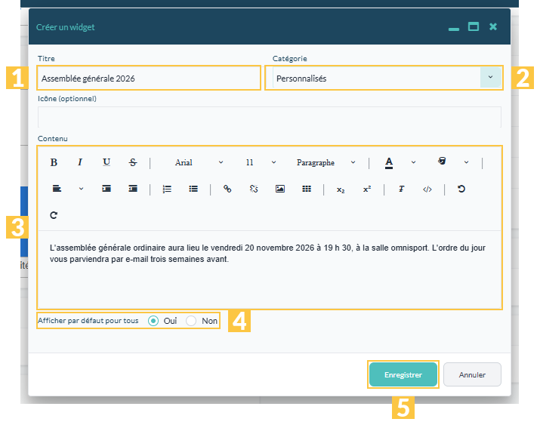
Task: Minimize the Créer un widget dialog
Action: pos(454,29)
